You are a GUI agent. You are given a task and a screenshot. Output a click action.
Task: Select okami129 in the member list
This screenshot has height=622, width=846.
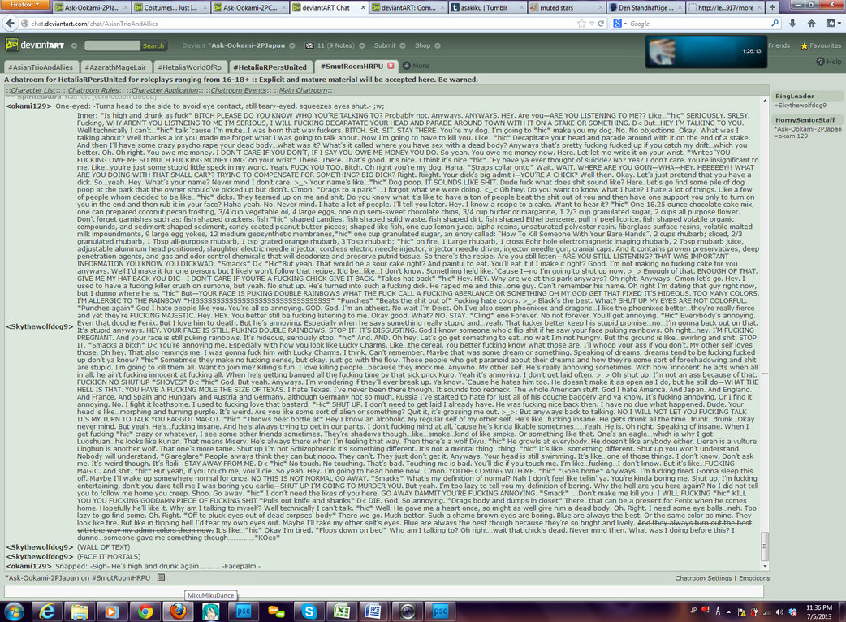[791, 136]
